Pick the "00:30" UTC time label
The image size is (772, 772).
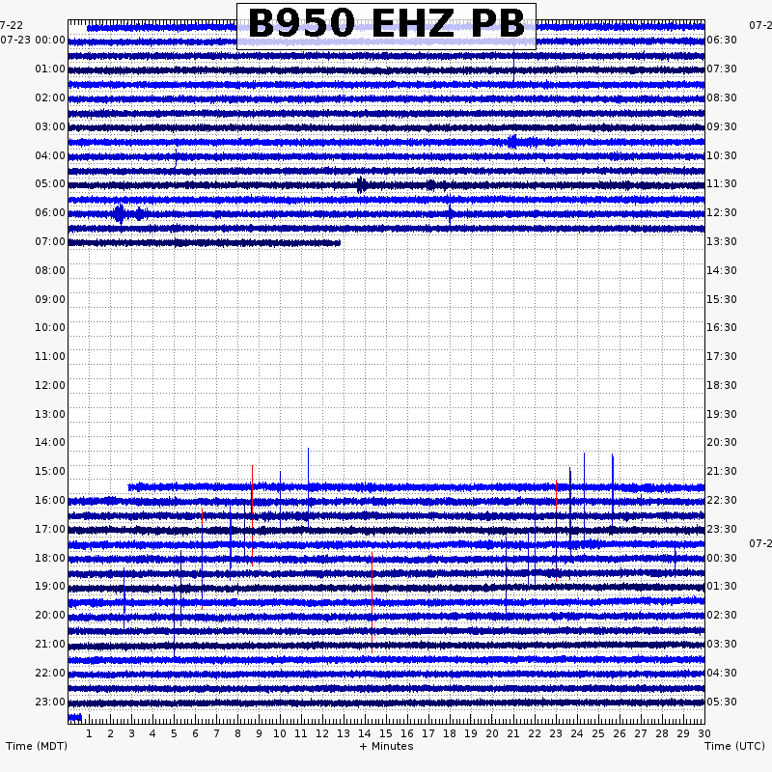pos(722,559)
